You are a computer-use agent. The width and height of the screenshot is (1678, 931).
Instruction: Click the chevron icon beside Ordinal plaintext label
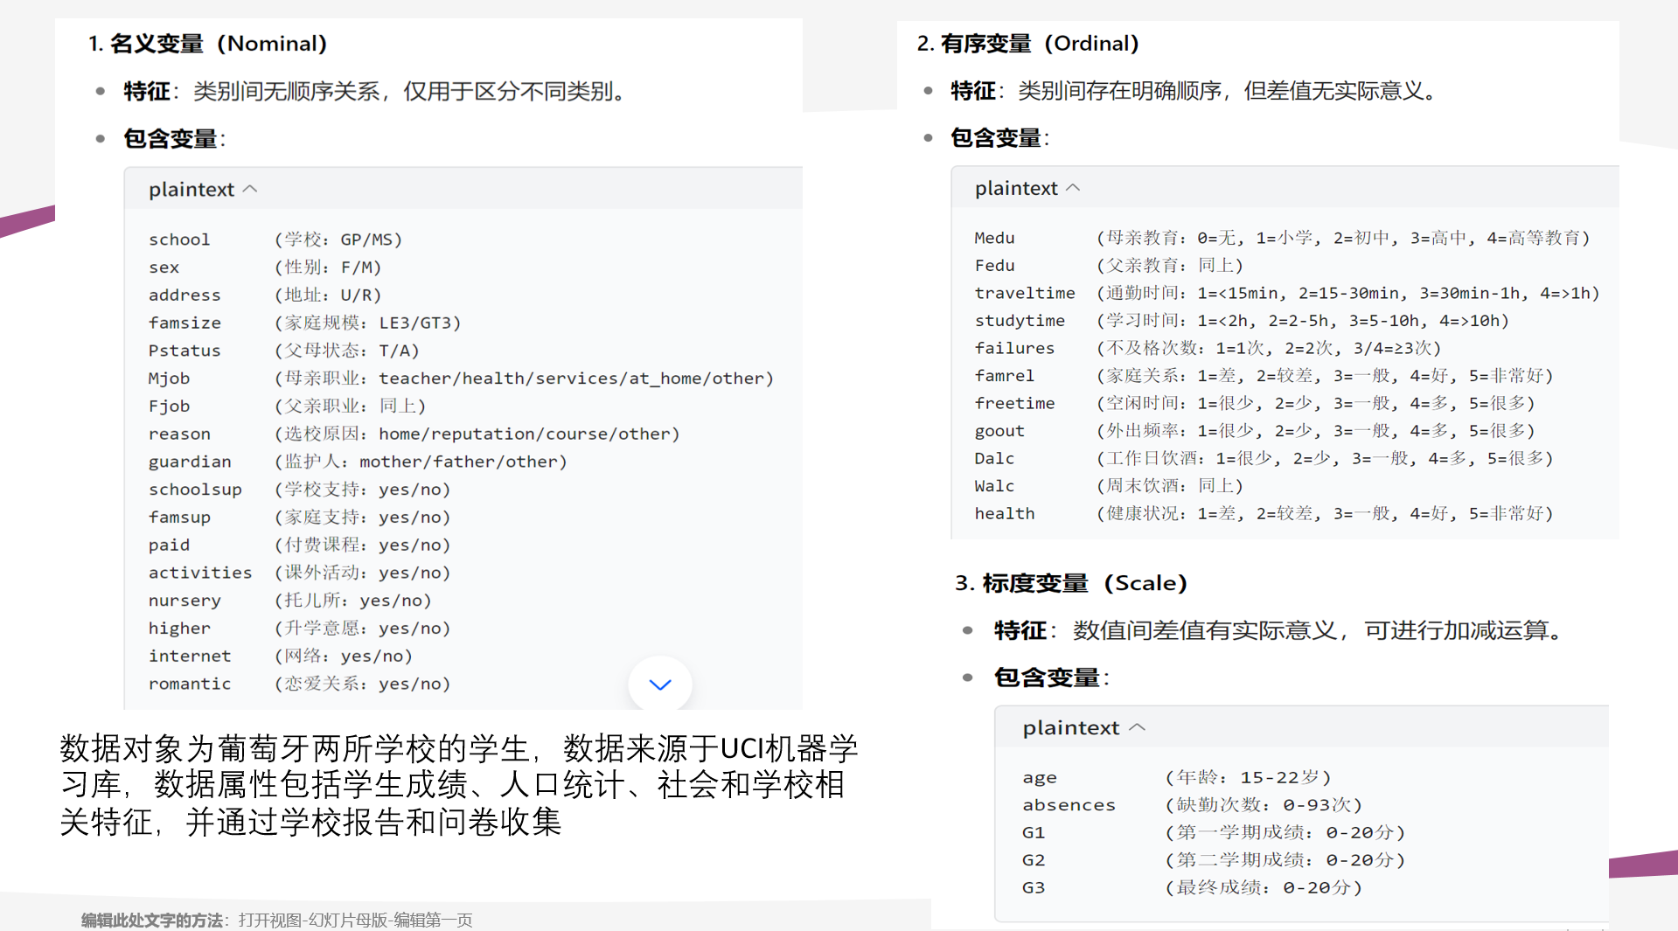coord(1075,187)
